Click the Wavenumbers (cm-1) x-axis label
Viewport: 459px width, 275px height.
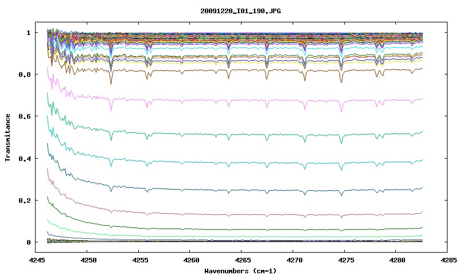coord(240,271)
